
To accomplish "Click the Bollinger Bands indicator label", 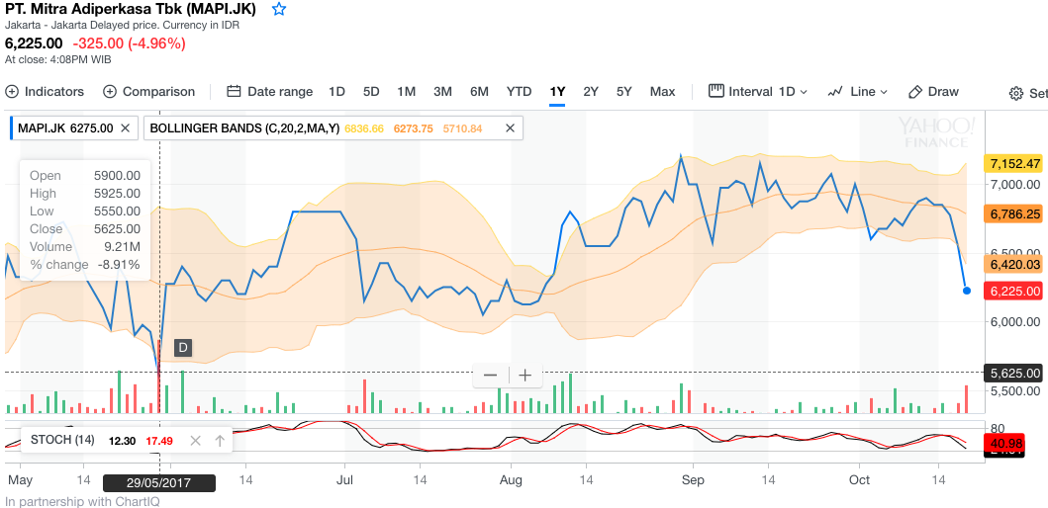I will (x=244, y=128).
